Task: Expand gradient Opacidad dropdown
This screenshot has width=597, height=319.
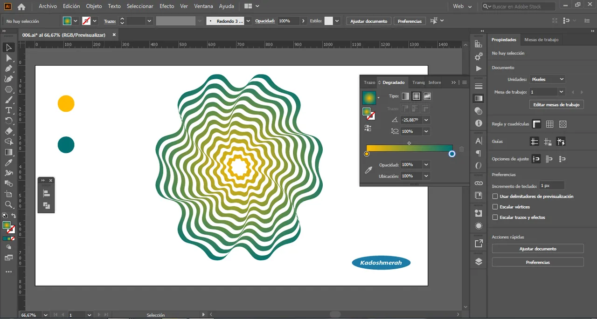Action: point(426,165)
